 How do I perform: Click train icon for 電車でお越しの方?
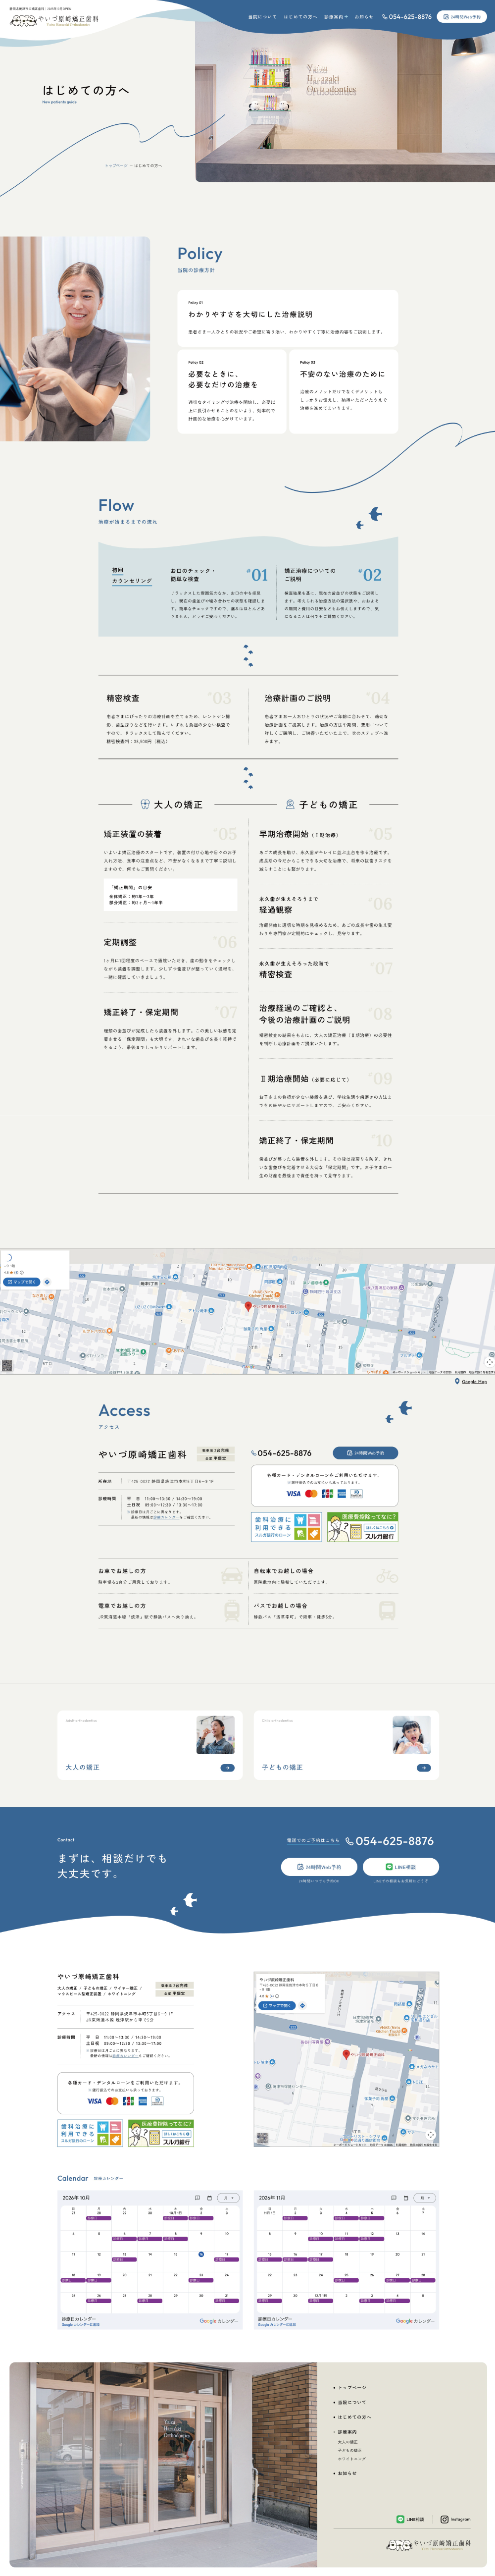coord(231,1610)
